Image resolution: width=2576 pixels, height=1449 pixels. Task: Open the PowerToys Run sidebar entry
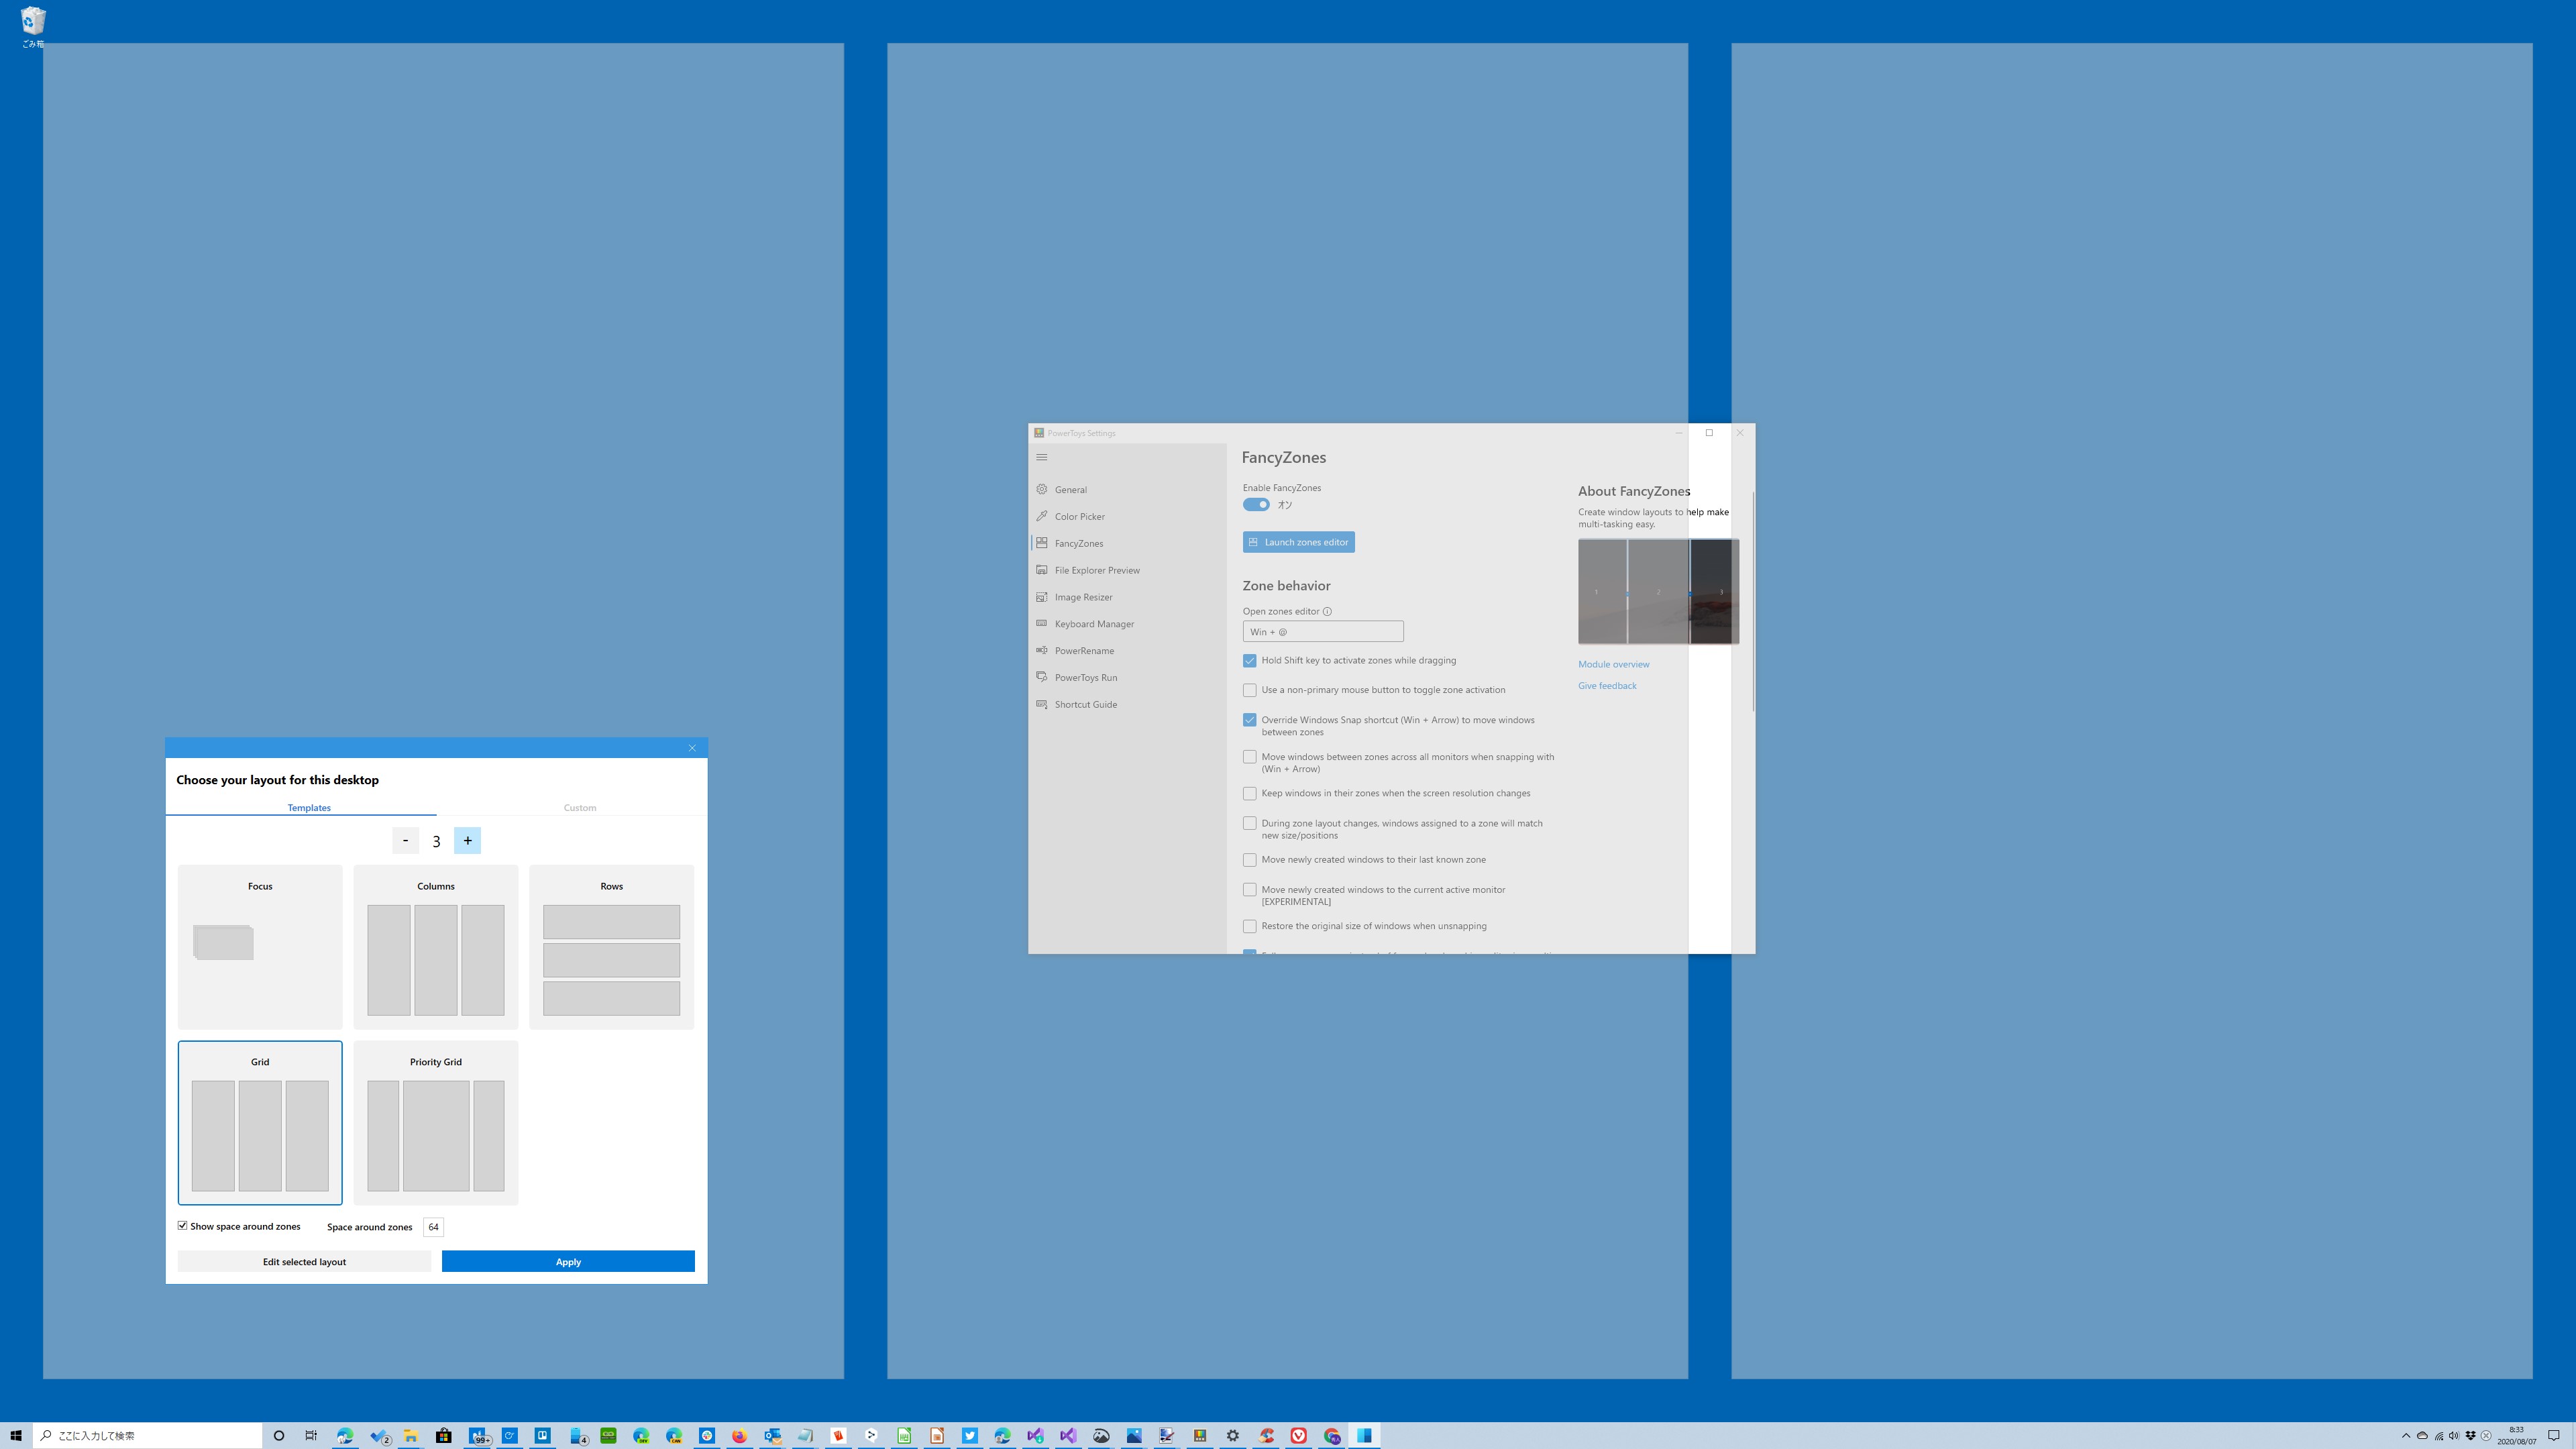[x=1085, y=678]
